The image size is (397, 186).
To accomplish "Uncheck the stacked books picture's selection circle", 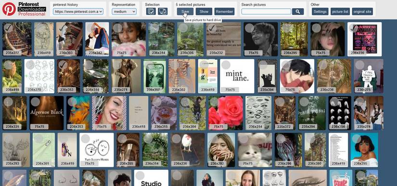I will [x=62, y=28].
